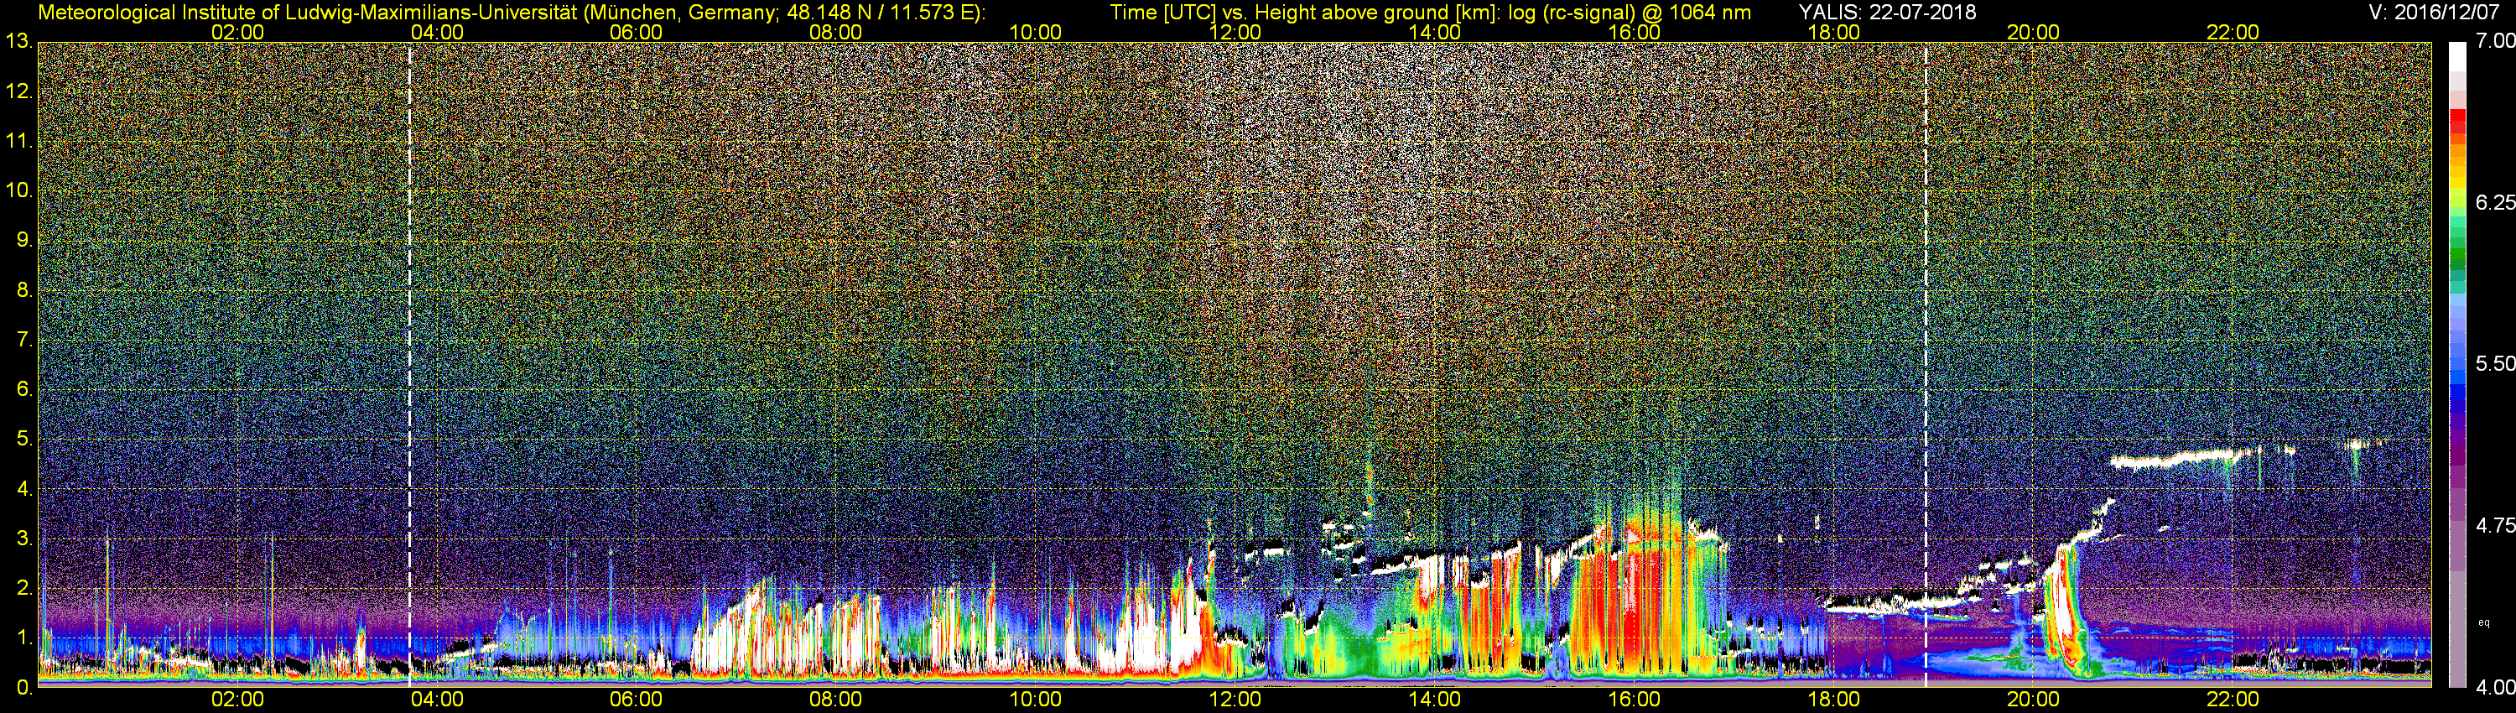The height and width of the screenshot is (713, 2516).
Task: Click the 6.25 color scale label
Action: [x=2494, y=202]
